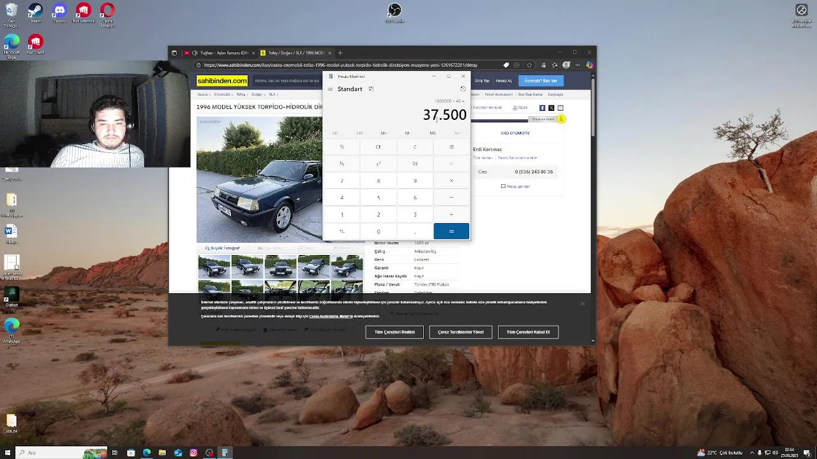Select the third car thumbnail in gallery row
817x459 pixels.
pyautogui.click(x=280, y=266)
